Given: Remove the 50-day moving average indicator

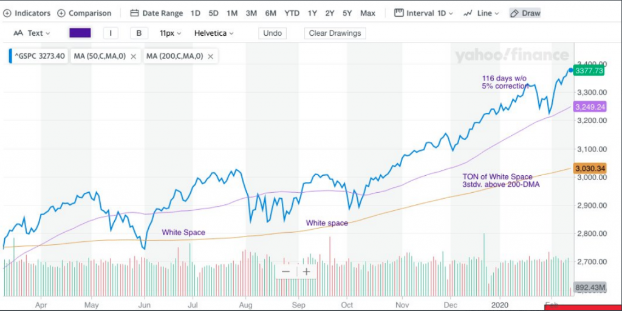Looking at the screenshot, I should click(x=133, y=56).
